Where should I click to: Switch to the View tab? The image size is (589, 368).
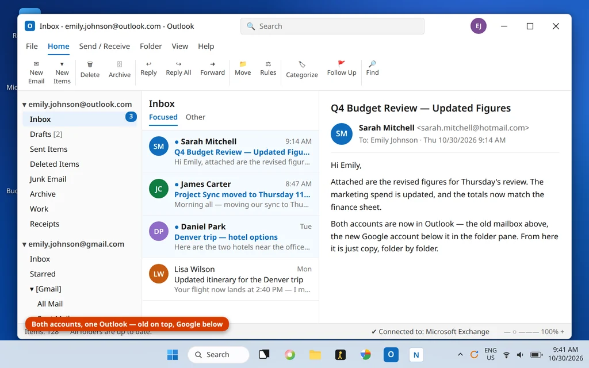pos(179,46)
